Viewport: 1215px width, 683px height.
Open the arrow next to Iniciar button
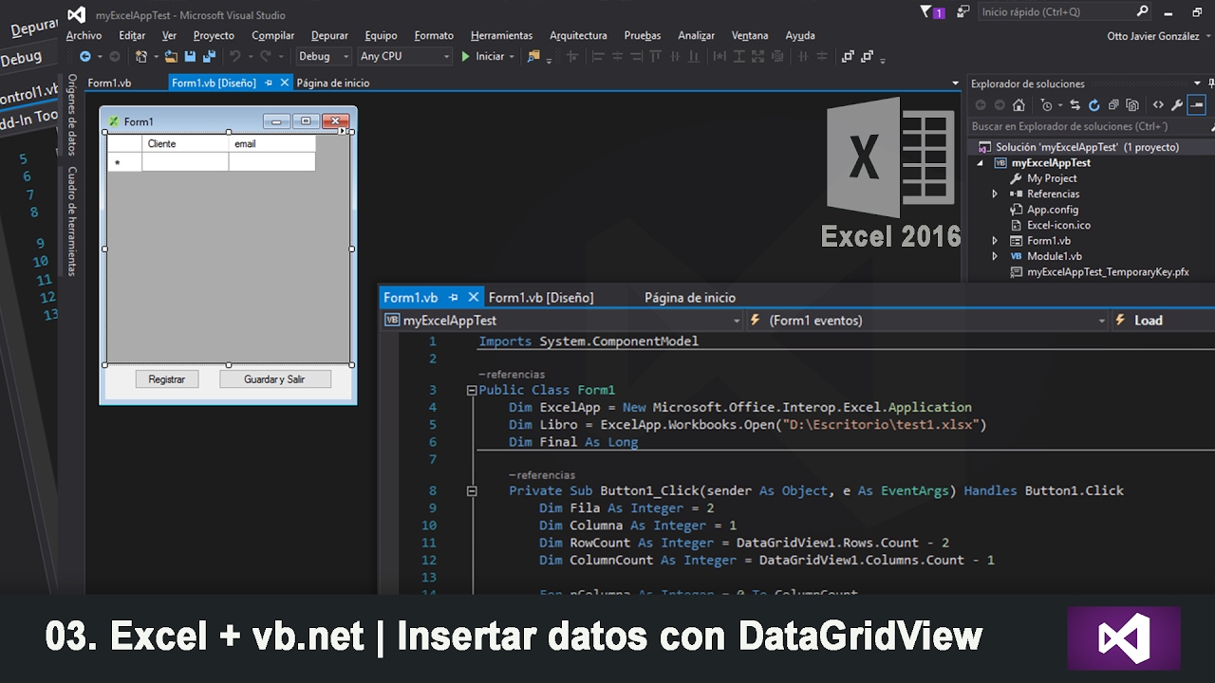[x=512, y=57]
